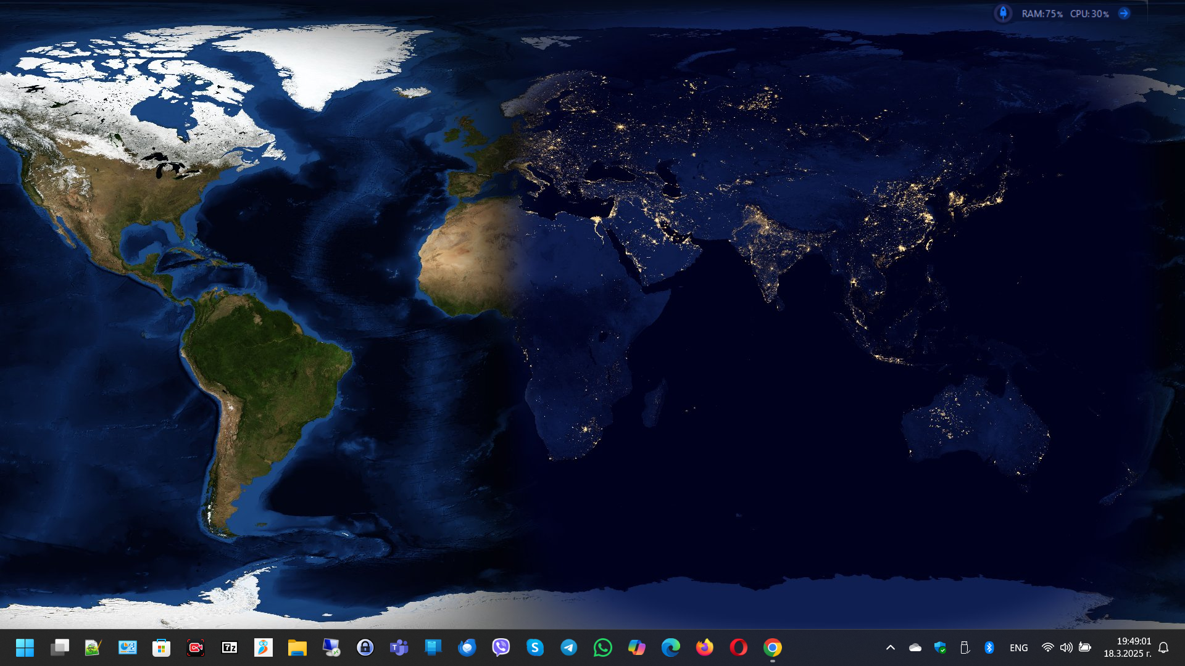Expand the booster widget with blue arrow
Screen dimensions: 1185x666
1125,13
